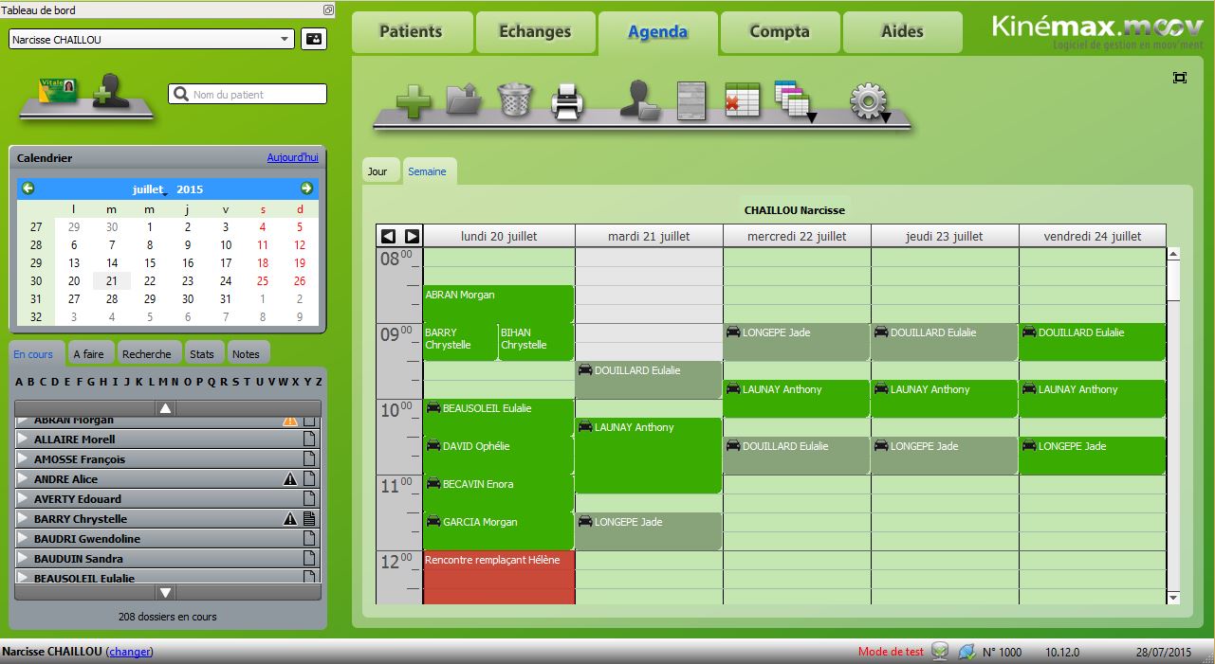The image size is (1215, 664).
Task: Open the practitioner dropdown Narcisse CHAILLOU
Action: click(x=152, y=40)
